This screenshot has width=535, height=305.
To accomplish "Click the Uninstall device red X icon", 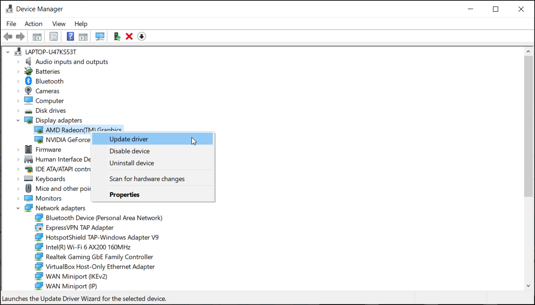I will click(x=129, y=36).
